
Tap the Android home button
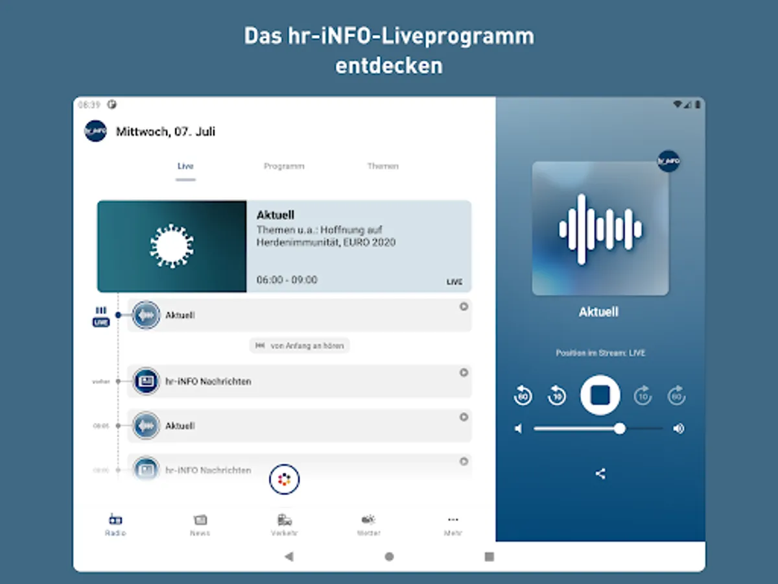pyautogui.click(x=389, y=556)
